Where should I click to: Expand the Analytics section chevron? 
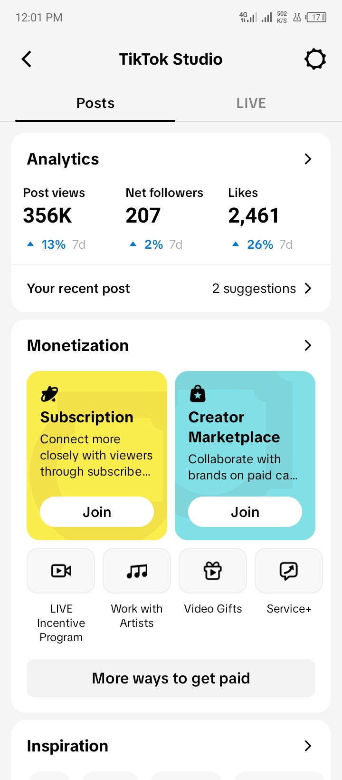[308, 159]
